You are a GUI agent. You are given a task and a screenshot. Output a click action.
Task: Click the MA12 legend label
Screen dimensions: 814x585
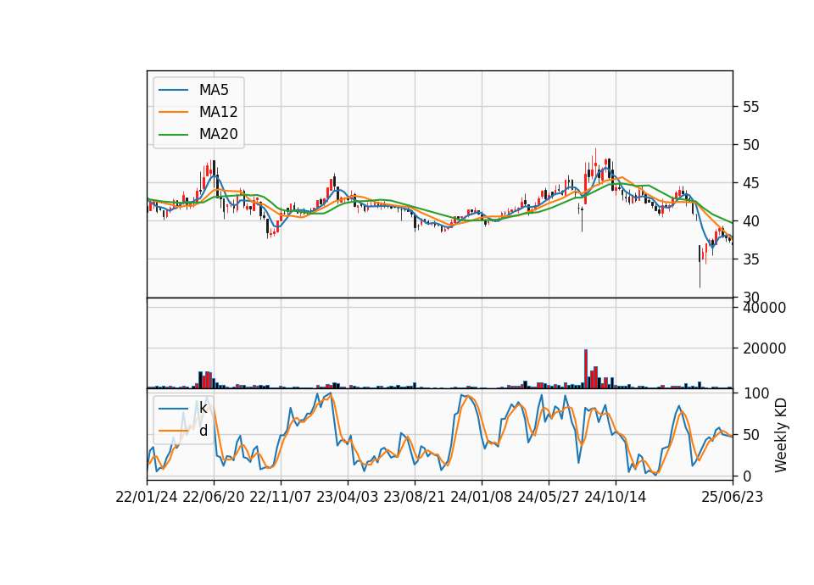pos(218,112)
